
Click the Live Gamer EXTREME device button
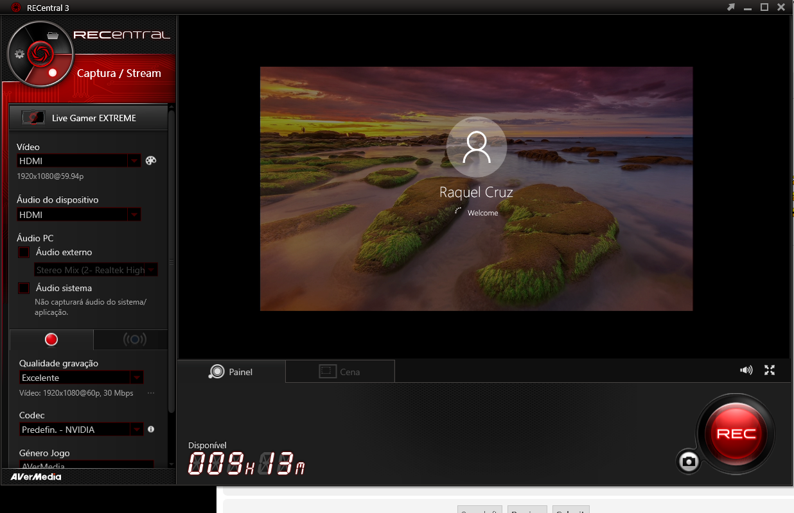tap(89, 118)
